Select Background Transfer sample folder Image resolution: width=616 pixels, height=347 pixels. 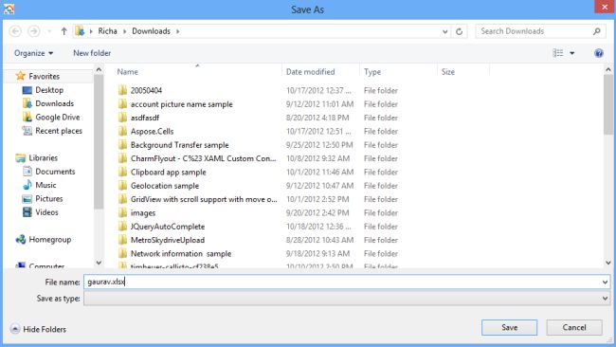[x=179, y=145]
